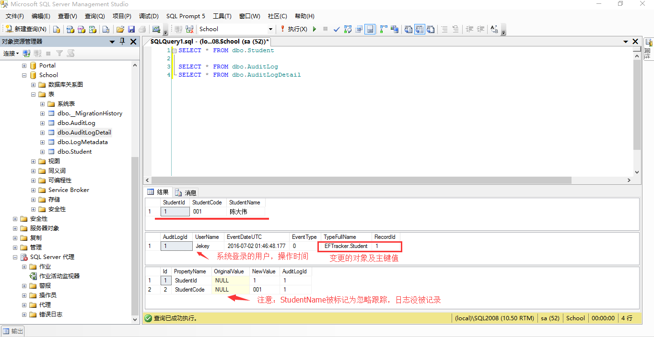The height and width of the screenshot is (337, 654).
Task: Open the 属性 side tab
Action: pyautogui.click(x=648, y=48)
